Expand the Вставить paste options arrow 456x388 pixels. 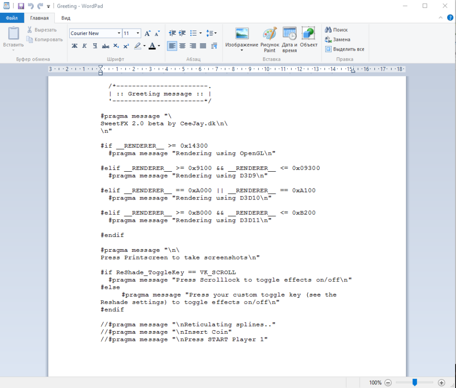click(x=13, y=50)
